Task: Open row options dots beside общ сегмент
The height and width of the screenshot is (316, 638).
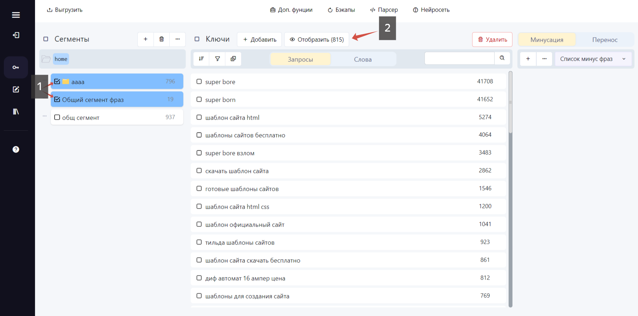Action: coord(45,116)
